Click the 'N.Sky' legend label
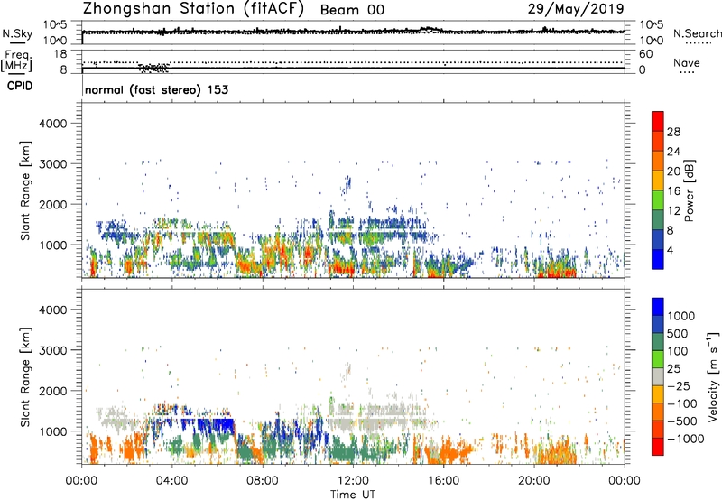Screen dimensions: 722x500 tap(17, 34)
